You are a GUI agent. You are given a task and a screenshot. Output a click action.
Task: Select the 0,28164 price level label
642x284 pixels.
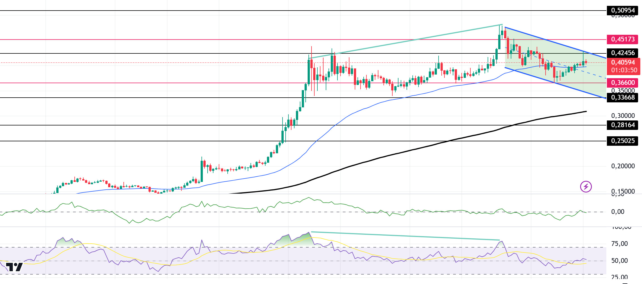622,125
